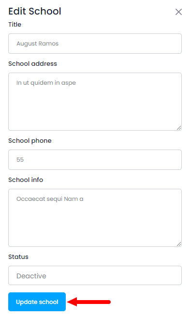Focus the School phone input
The width and height of the screenshot is (191, 318).
pos(95,160)
